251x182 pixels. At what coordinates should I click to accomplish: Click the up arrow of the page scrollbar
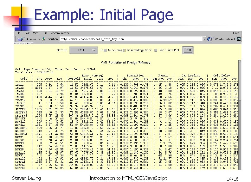click(x=240, y=62)
